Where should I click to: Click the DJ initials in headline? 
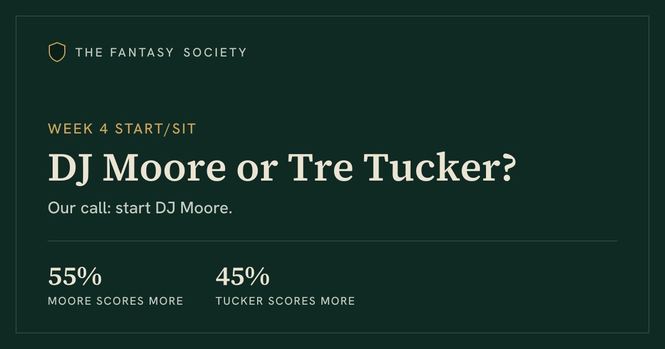coord(71,167)
